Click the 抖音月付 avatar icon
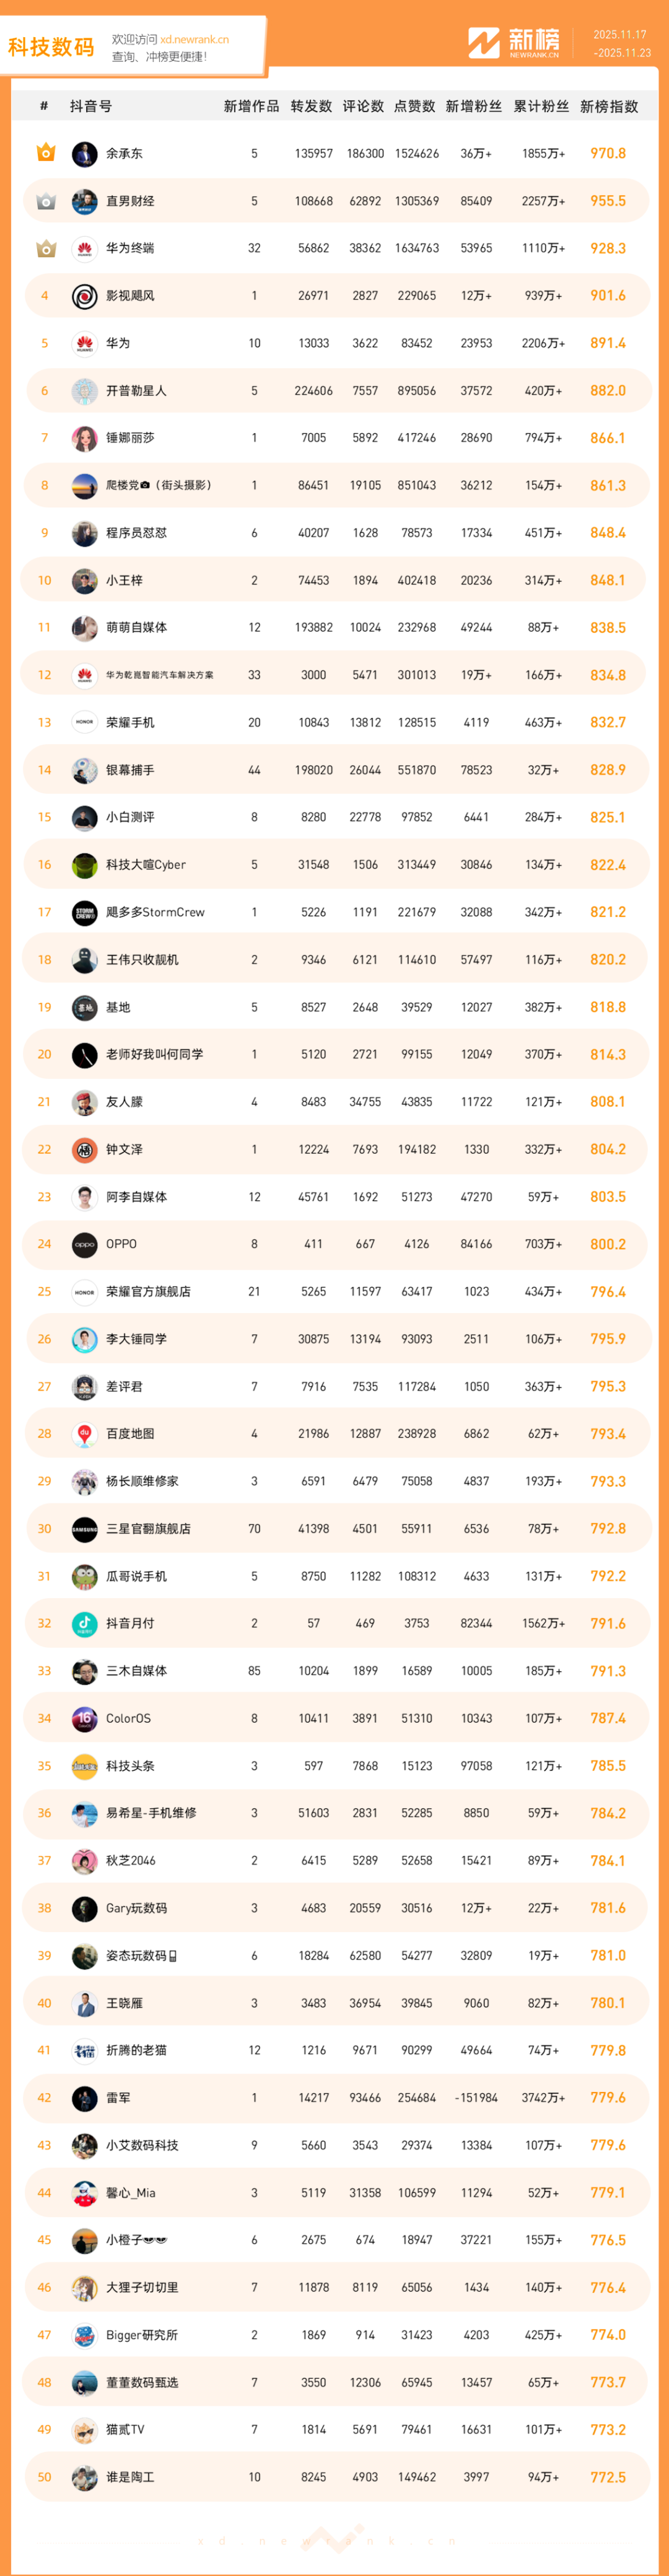This screenshot has height=2576, width=669. pos(84,1624)
